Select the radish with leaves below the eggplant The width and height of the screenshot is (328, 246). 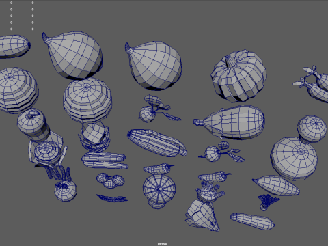[x=221, y=152]
